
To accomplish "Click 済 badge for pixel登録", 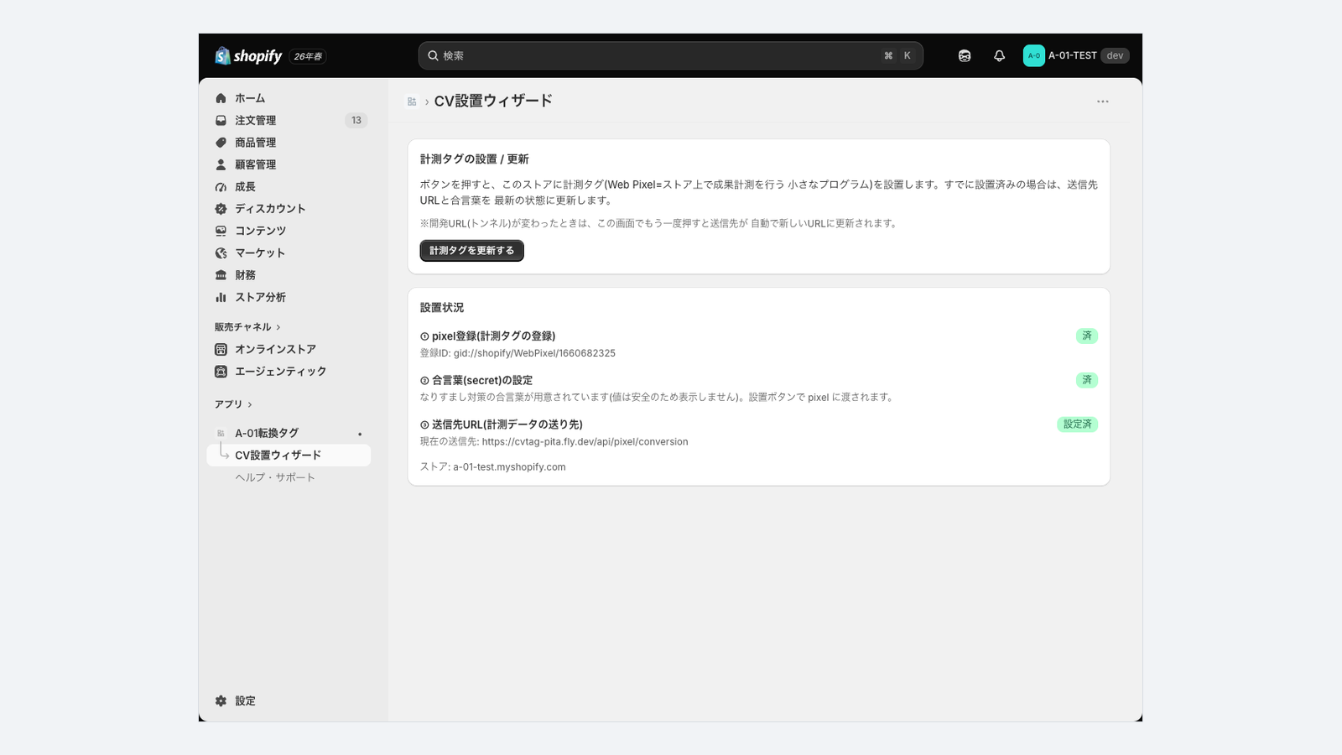I will pyautogui.click(x=1087, y=336).
